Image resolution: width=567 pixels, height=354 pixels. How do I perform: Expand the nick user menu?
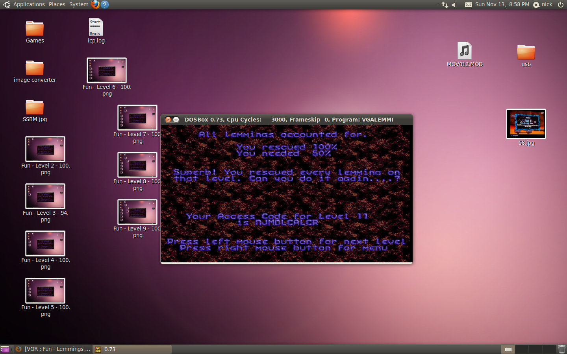(x=543, y=5)
